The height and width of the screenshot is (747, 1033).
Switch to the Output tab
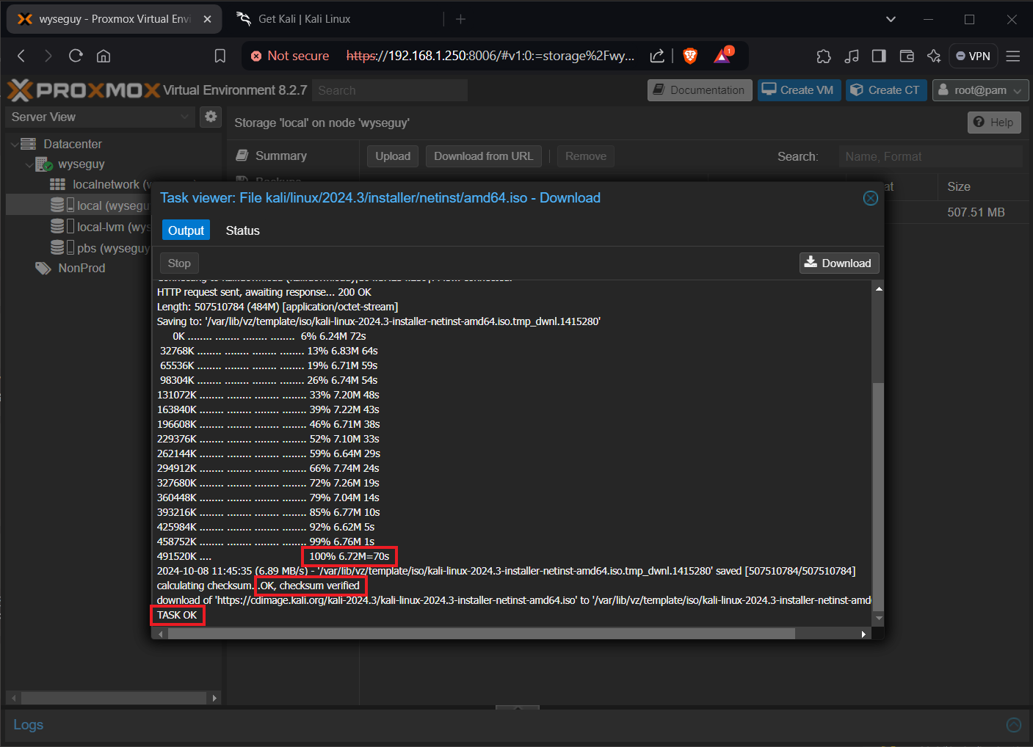[186, 230]
